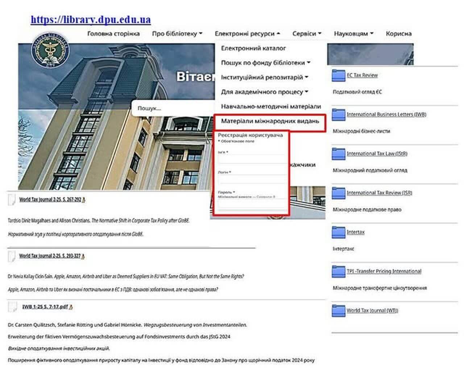Click the document icon beside IWB 1-25 pdf

[x=13, y=307]
